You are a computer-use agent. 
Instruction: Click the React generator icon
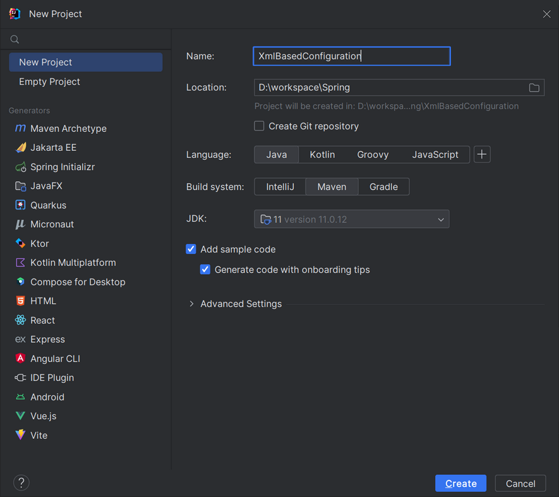20,320
